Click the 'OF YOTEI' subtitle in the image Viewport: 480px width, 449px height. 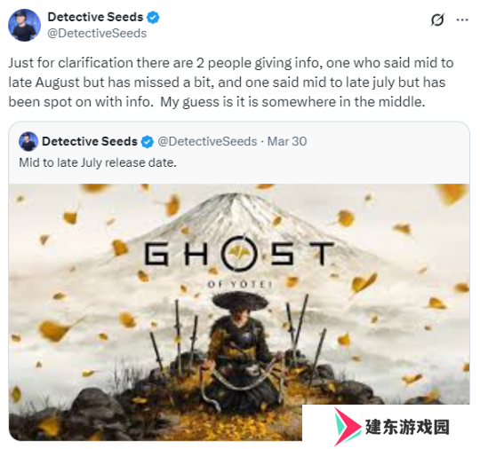click(240, 285)
